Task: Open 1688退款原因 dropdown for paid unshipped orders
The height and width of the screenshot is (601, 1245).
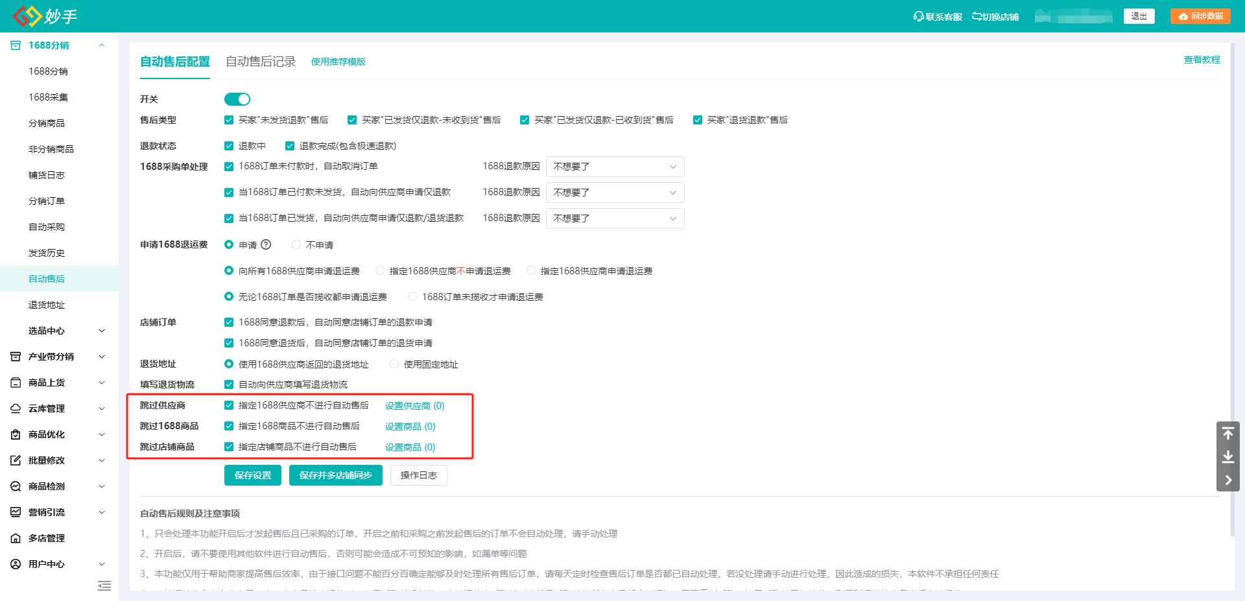Action: coord(615,193)
